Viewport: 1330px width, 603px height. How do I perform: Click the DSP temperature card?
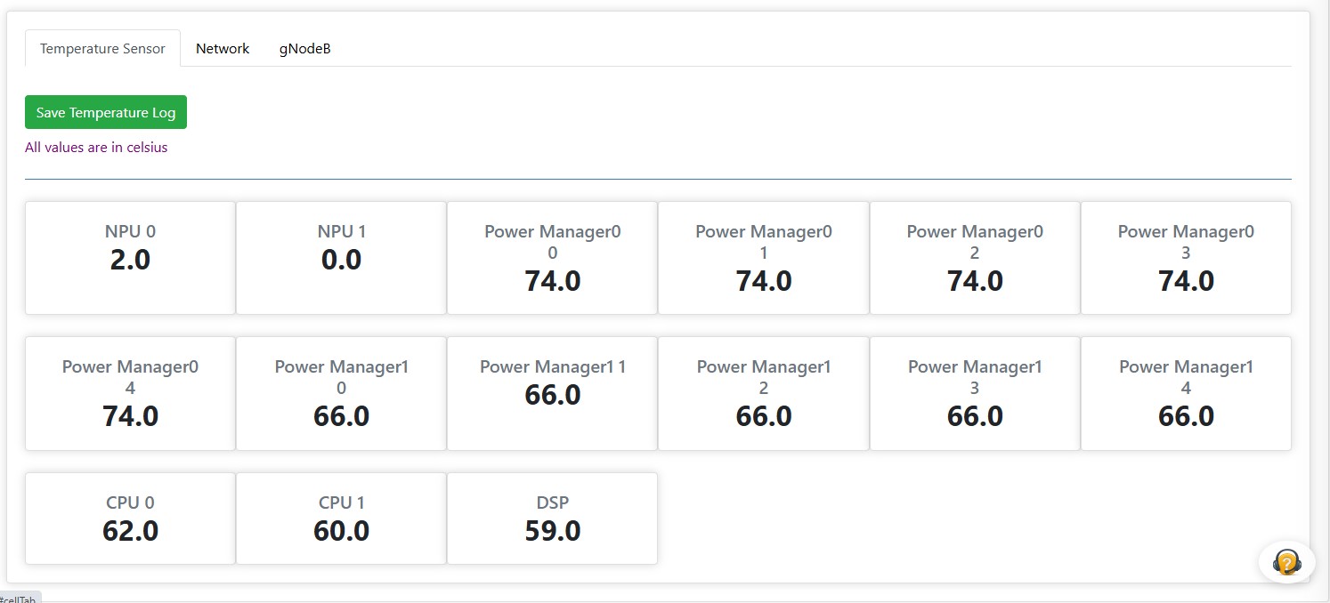(552, 518)
